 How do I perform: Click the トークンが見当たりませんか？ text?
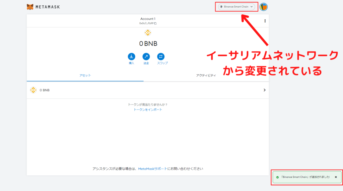[148, 105]
